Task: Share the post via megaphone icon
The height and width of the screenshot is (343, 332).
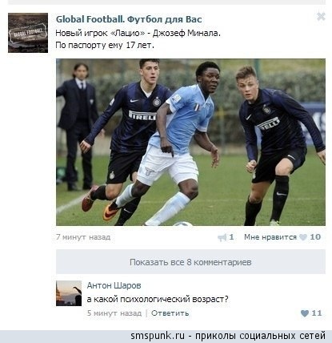Action: 222,237
